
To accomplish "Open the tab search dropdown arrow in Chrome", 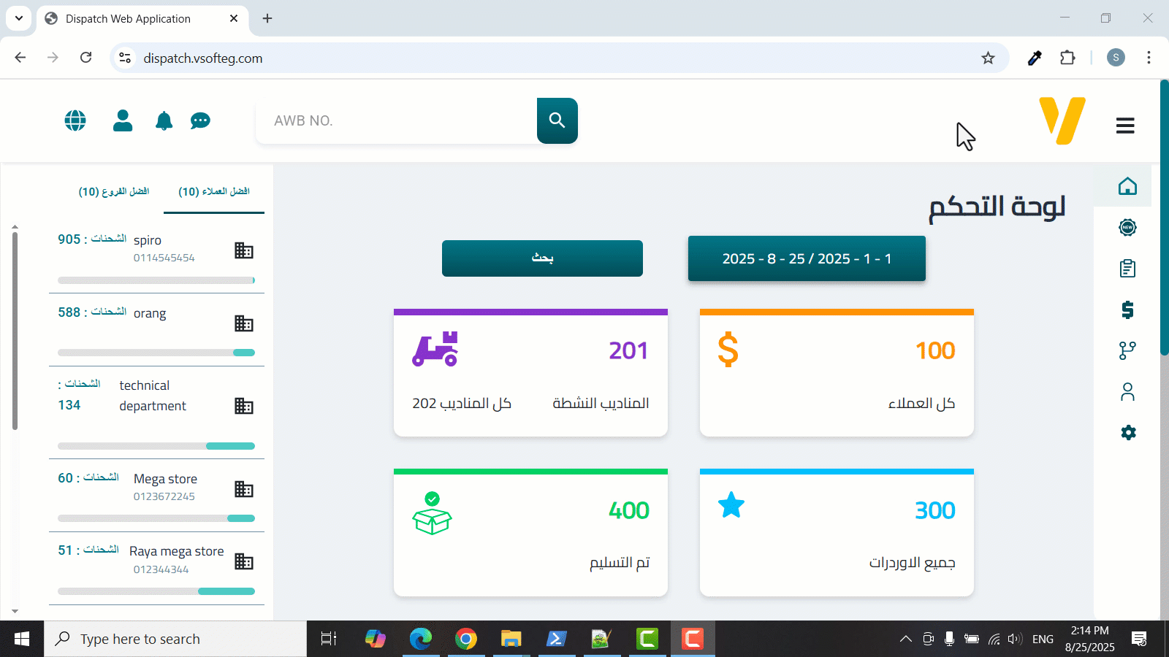I will (19, 18).
